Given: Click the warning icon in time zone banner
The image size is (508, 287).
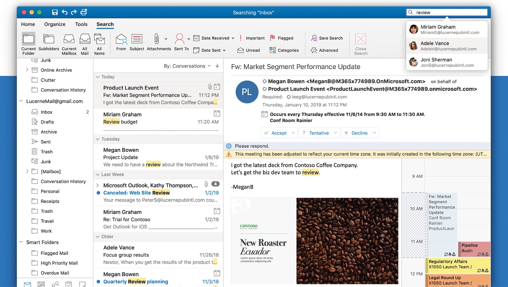Looking at the screenshot, I should pos(229,154).
